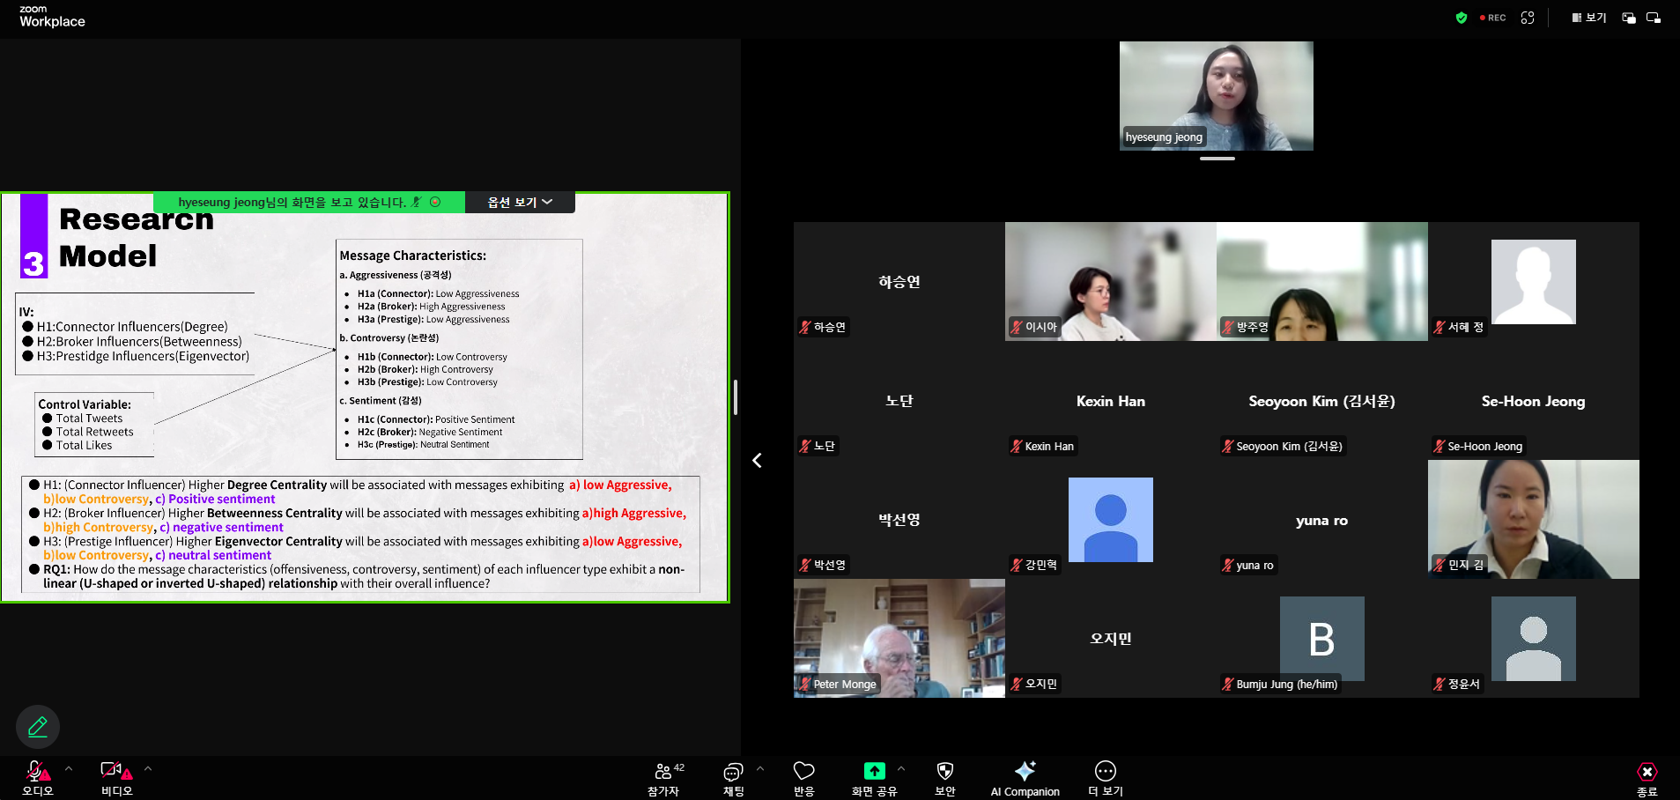Image resolution: width=1680 pixels, height=800 pixels.
Task: Unmute the microphone (오디오)
Action: click(x=37, y=779)
